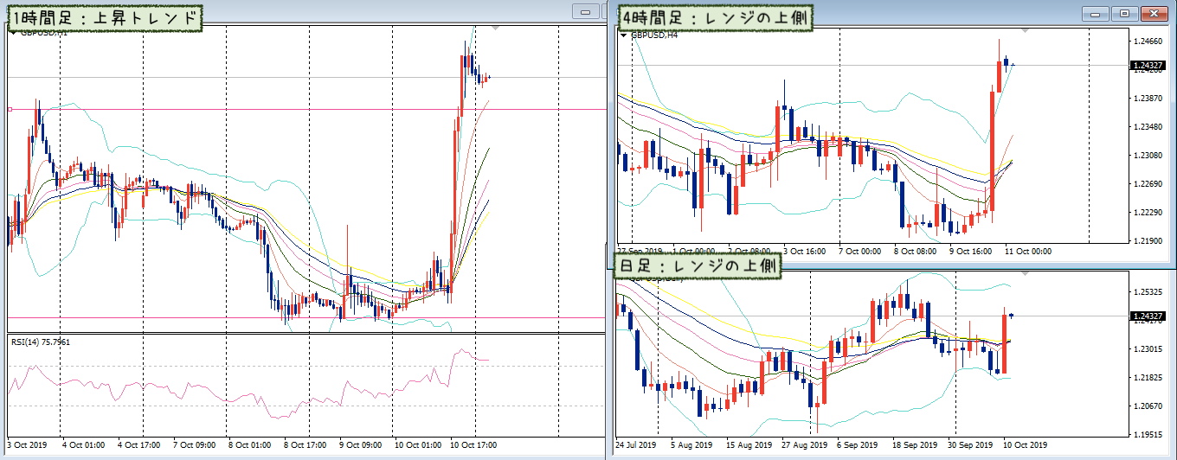
Task: Click the 1.19515 price on daily chart axis
Action: pyautogui.click(x=1147, y=435)
